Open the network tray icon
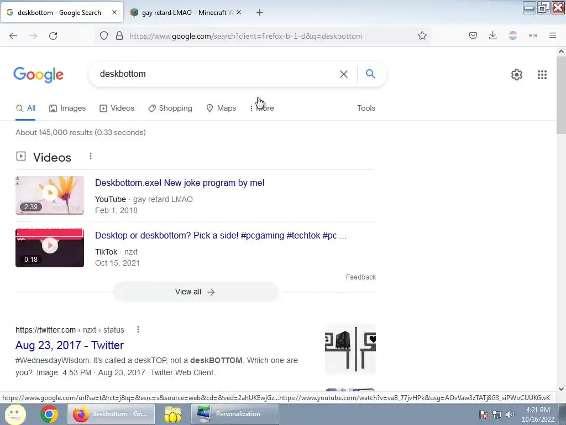This screenshot has height=425, width=566. coord(497,414)
